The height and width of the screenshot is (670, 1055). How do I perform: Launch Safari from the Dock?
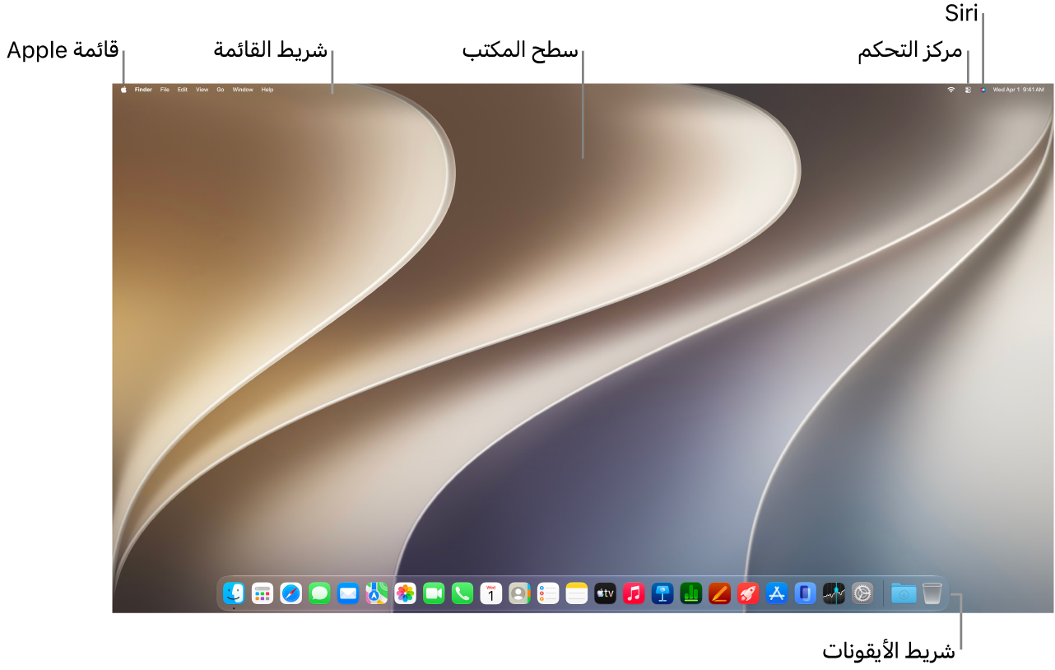(291, 593)
